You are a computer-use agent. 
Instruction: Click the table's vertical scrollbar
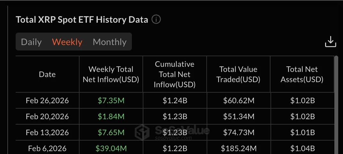point(336,96)
